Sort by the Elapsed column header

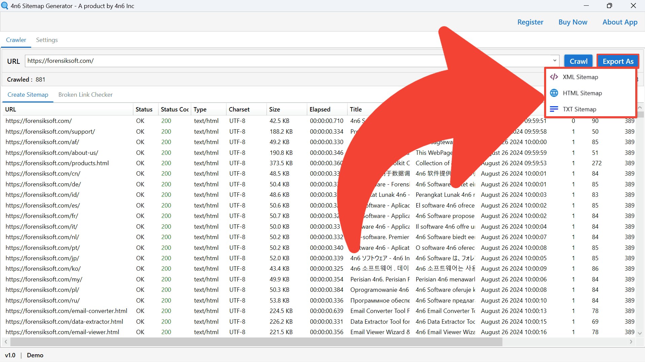[x=327, y=109]
